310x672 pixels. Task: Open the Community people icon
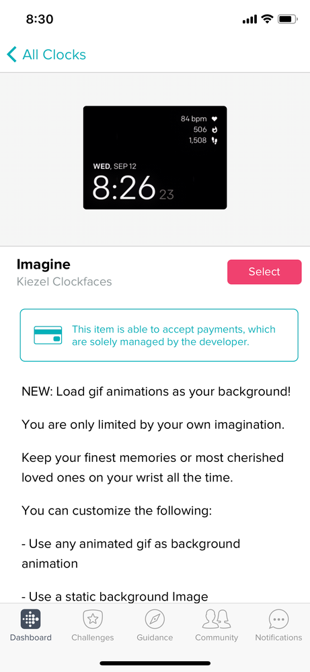217,619
